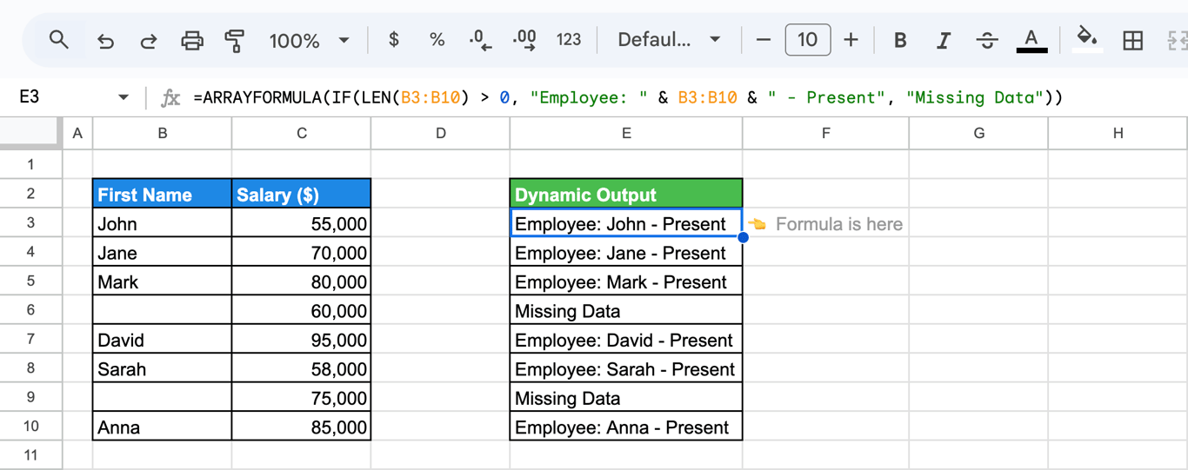1188x470 pixels.
Task: Open more number formats (123)
Action: tap(569, 40)
